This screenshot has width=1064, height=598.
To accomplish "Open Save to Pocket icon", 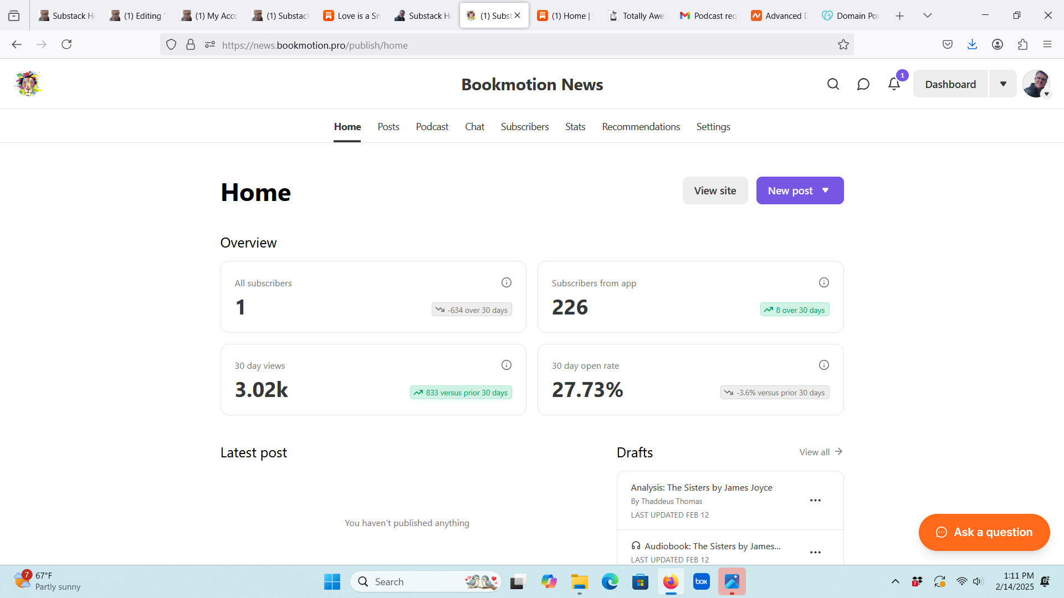I will (x=948, y=45).
